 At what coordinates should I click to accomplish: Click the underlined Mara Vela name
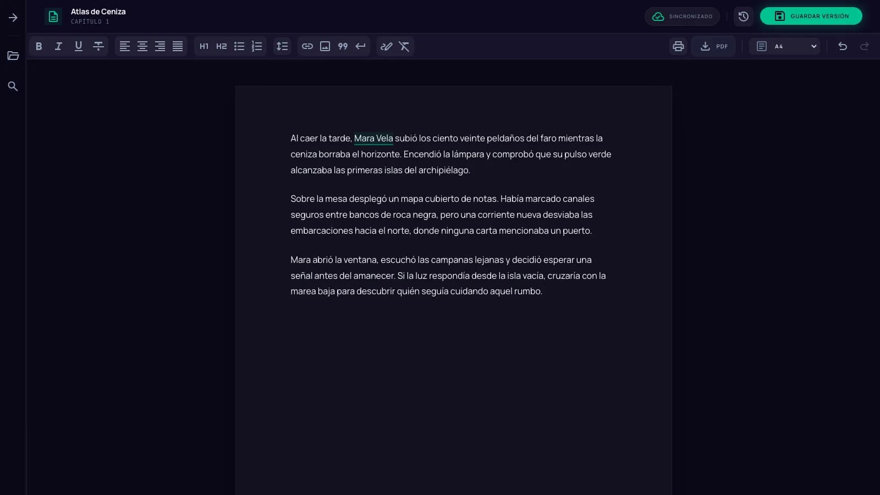373,139
